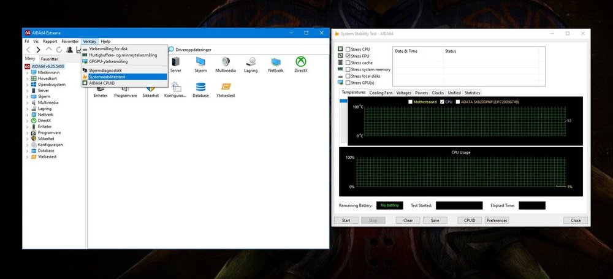613x279 pixels.
Task: Expand the Maskinnavn tree node
Action: 27,72
